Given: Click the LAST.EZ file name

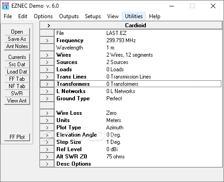Looking at the screenshot, I should point(116,33).
